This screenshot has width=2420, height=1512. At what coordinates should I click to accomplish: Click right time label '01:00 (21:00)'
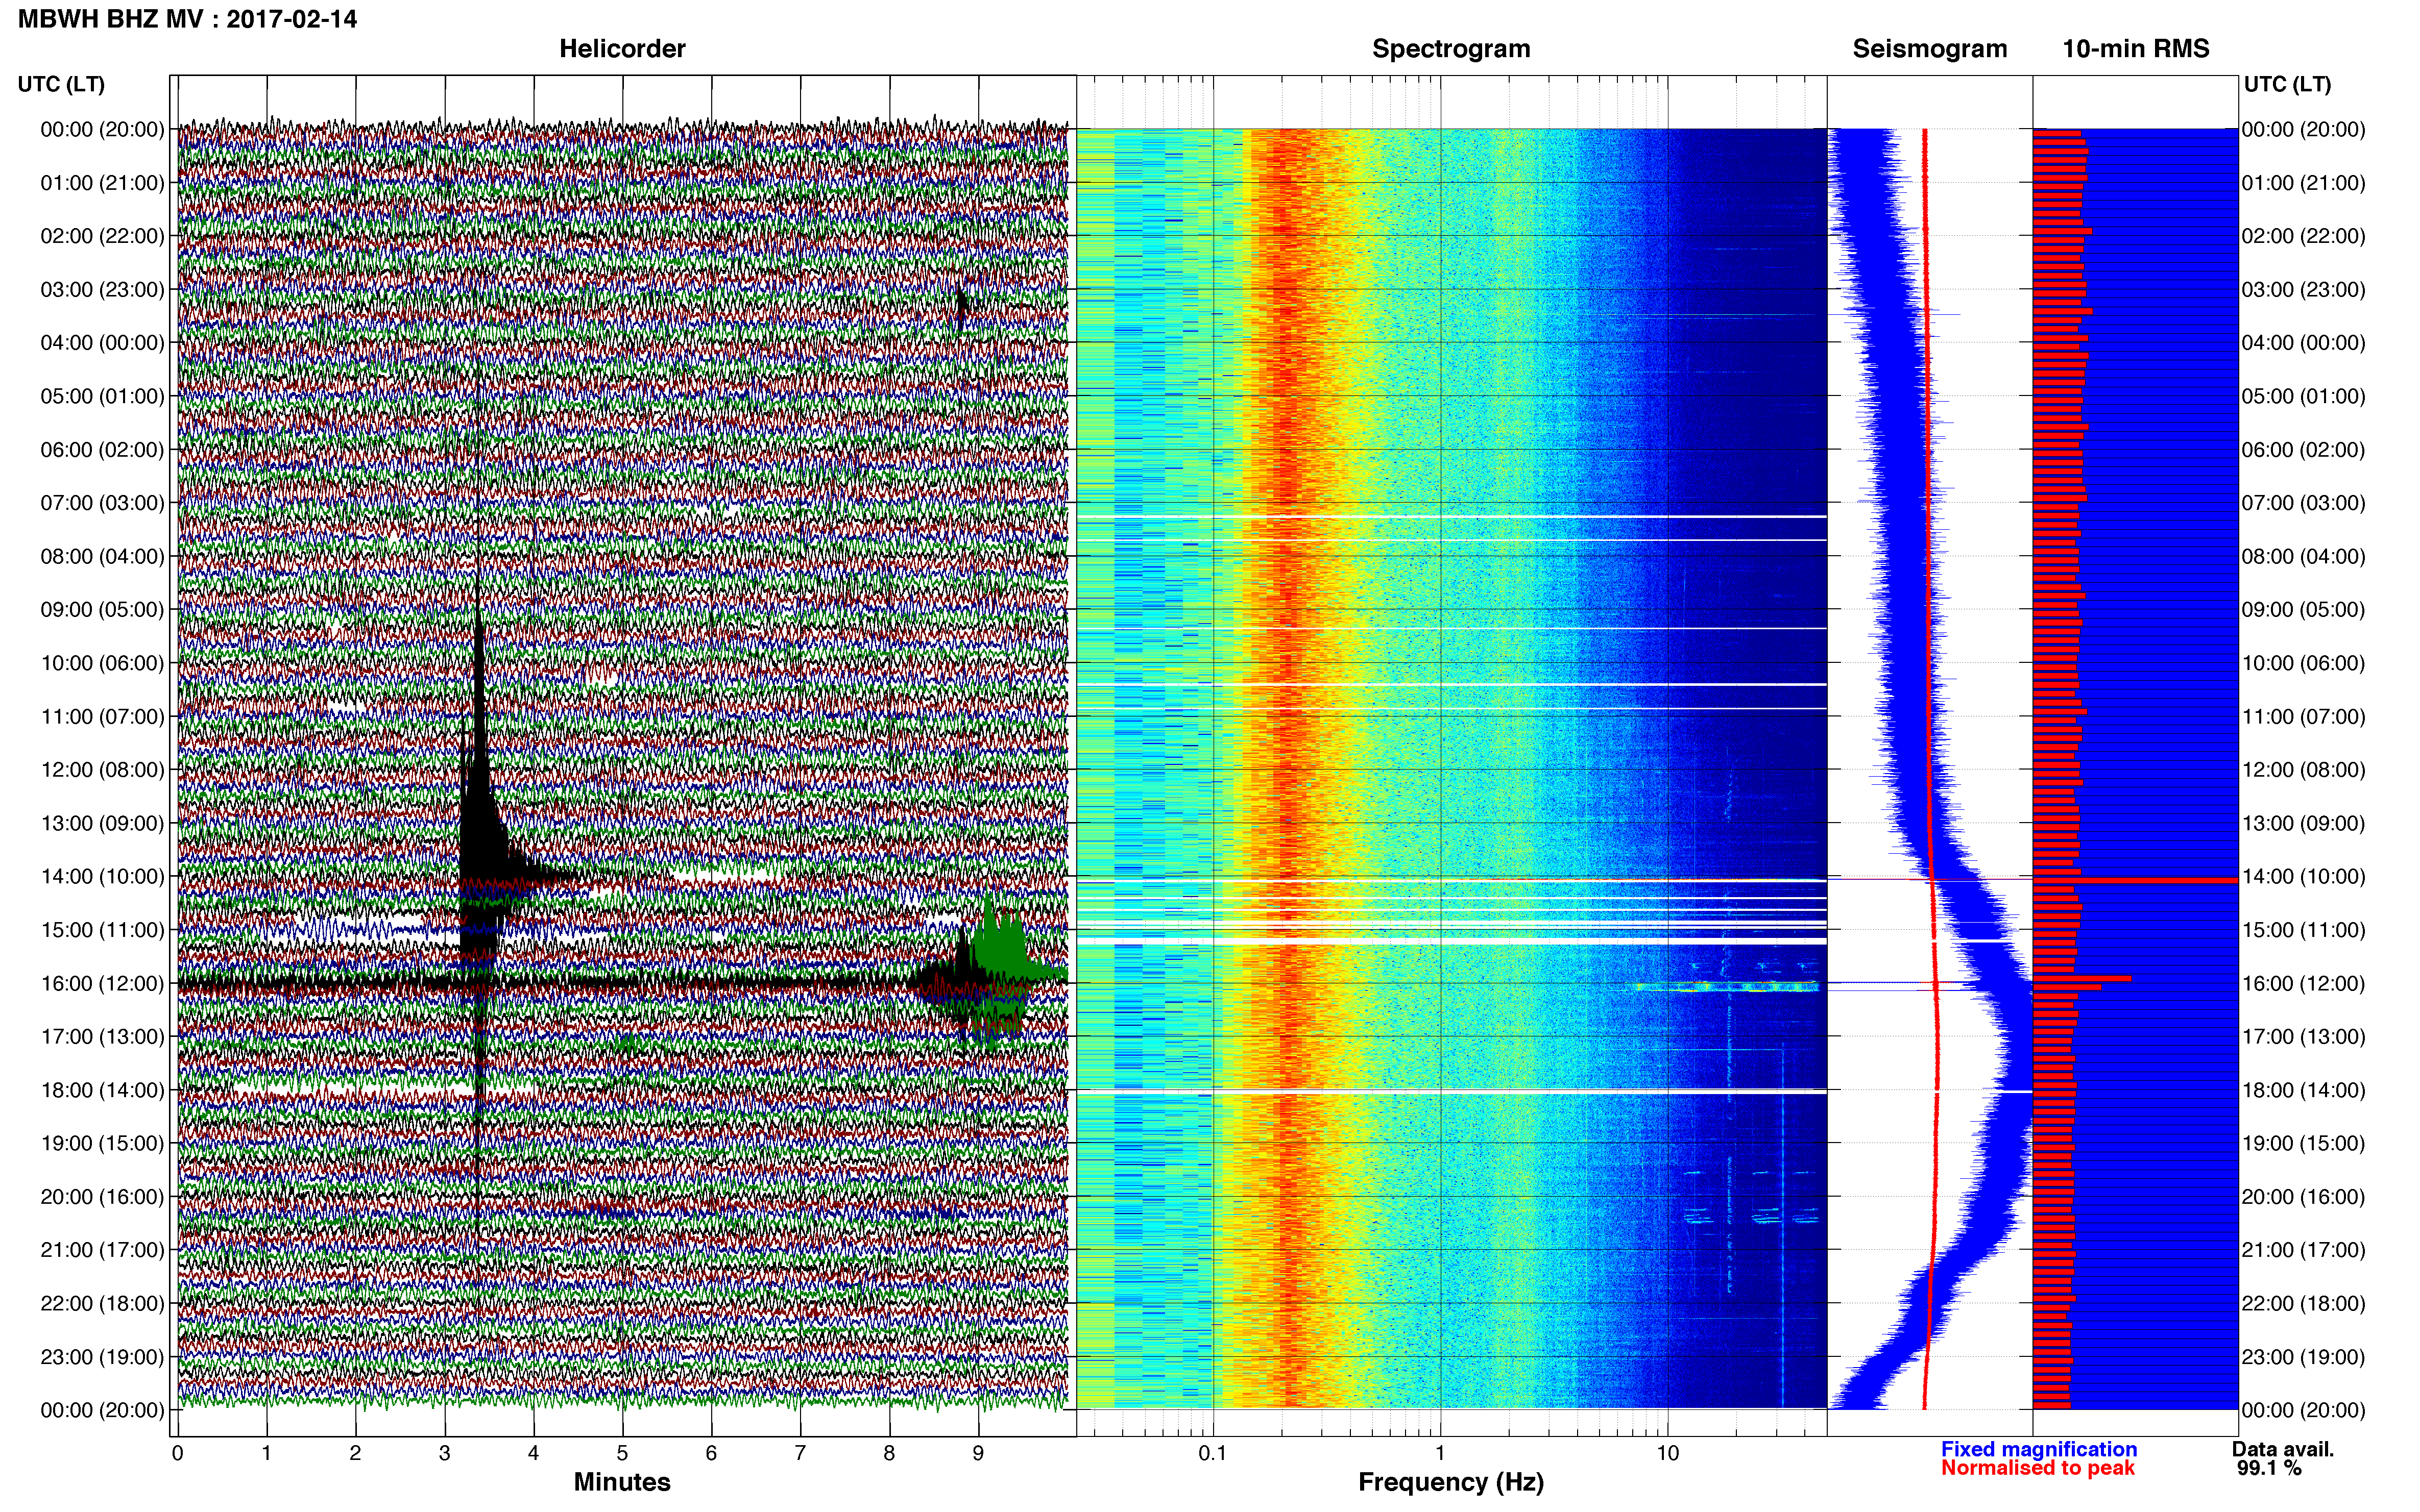(2303, 183)
